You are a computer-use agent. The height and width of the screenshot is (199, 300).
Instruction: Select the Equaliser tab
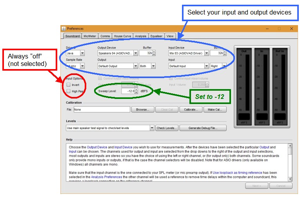click(x=156, y=36)
